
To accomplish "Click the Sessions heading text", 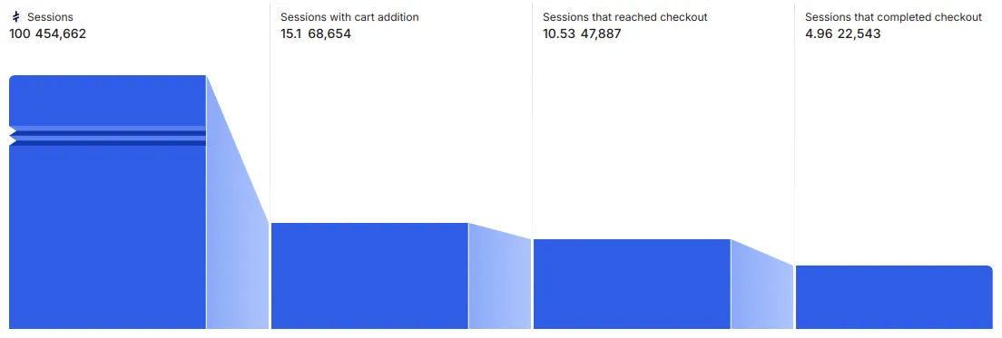I will click(x=50, y=17).
